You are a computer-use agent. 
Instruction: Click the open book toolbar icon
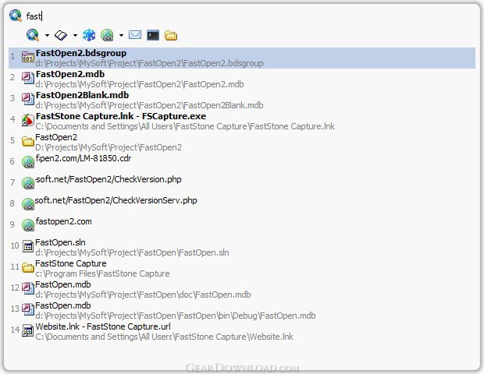[x=61, y=35]
